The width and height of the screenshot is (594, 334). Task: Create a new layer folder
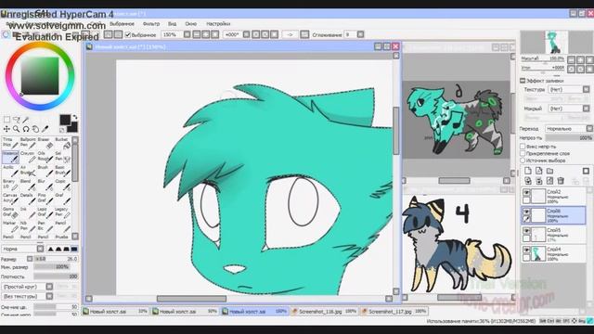549,171
